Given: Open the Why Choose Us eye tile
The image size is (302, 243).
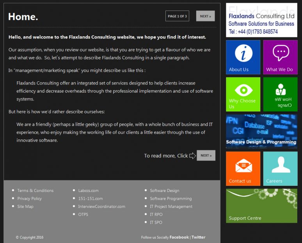Looking at the screenshot, I should pyautogui.click(x=243, y=94).
